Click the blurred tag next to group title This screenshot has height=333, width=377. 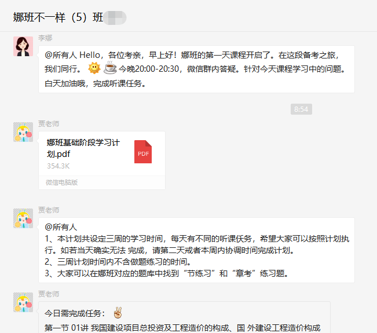[116, 17]
